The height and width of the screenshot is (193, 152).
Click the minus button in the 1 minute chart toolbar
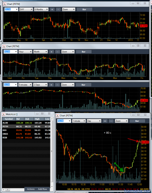click(111, 121)
